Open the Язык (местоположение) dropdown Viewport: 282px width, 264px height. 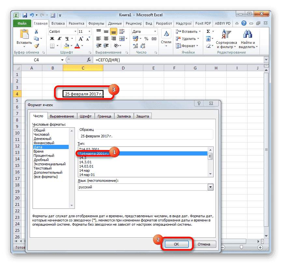coord(210,187)
